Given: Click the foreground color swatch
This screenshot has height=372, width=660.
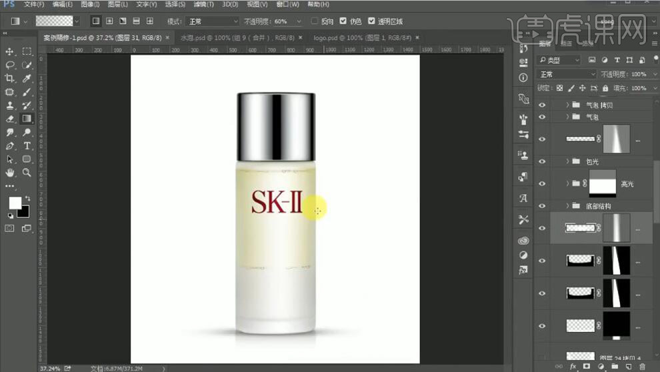Looking at the screenshot, I should point(15,203).
